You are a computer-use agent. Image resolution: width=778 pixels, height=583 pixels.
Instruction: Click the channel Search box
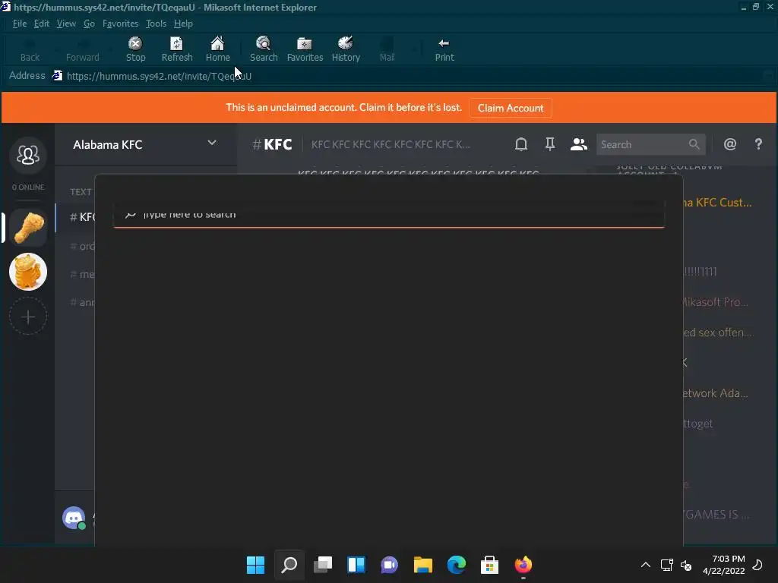pyautogui.click(x=650, y=144)
